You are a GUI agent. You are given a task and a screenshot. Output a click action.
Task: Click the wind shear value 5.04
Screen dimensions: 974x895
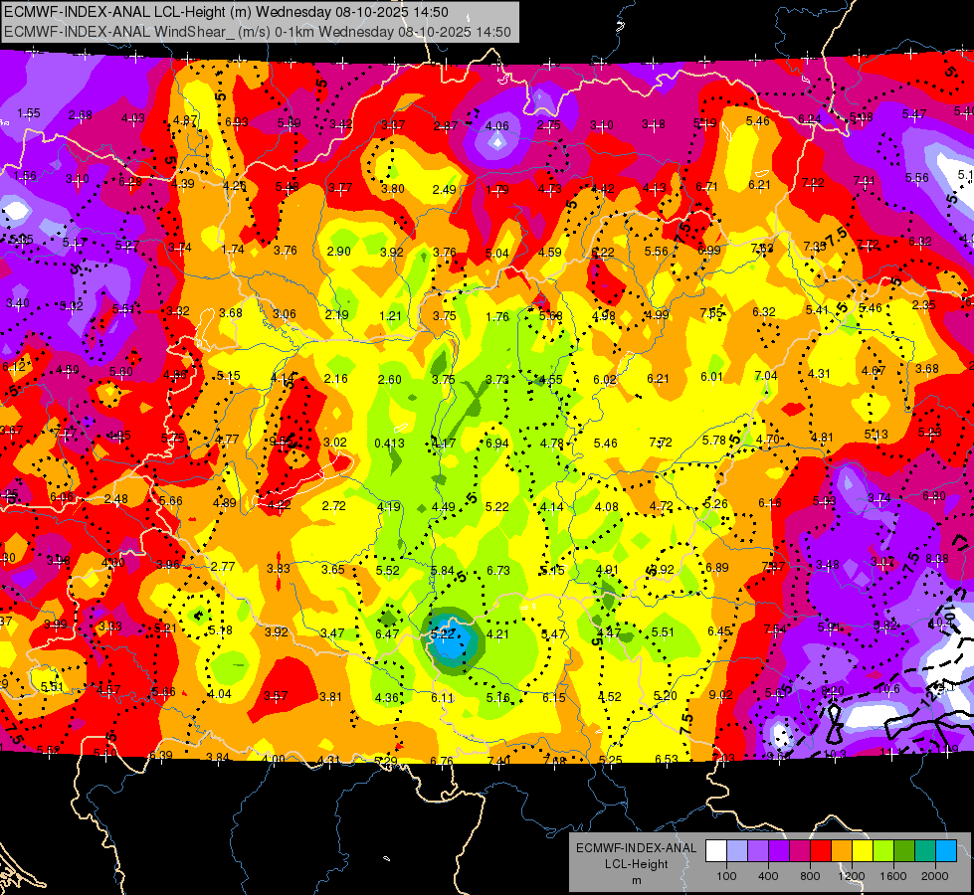click(496, 254)
